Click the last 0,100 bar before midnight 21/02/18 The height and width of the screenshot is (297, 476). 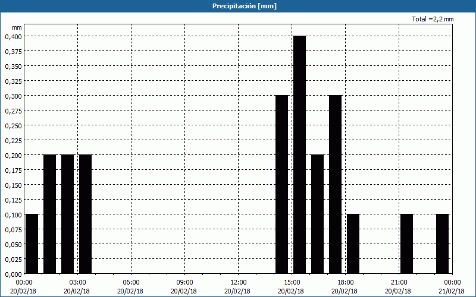click(x=443, y=244)
